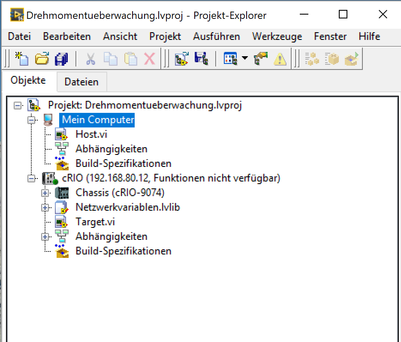Click the Open Project folder icon
This screenshot has height=342, width=401.
pos(42,59)
